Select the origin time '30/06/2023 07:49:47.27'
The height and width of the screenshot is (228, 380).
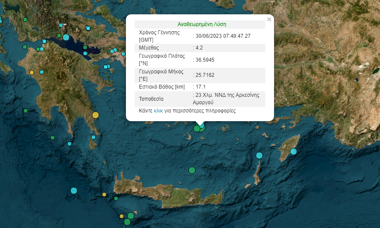pos(223,36)
